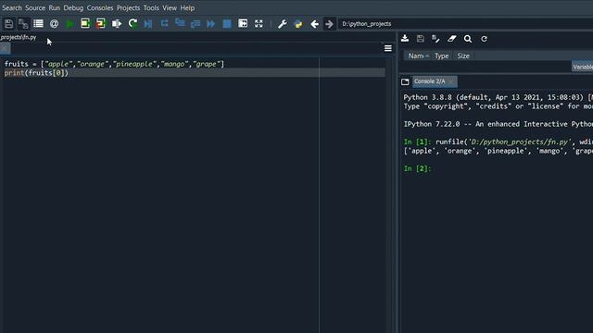The height and width of the screenshot is (333, 593).
Task: Open the Tools menu
Action: coord(151,8)
